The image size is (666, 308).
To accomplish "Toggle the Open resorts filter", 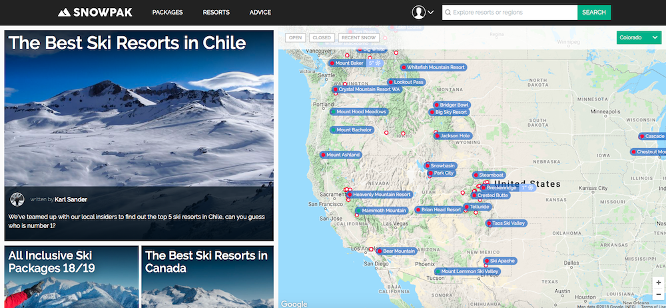I will 295,38.
